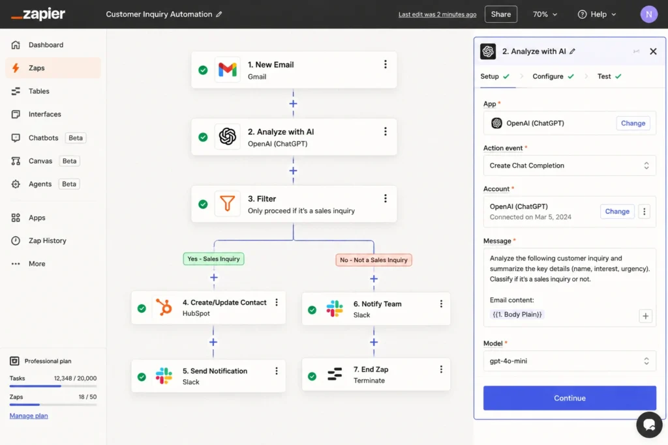The image size is (668, 445).
Task: Open the Model gpt-4o-mini dropdown
Action: (569, 361)
